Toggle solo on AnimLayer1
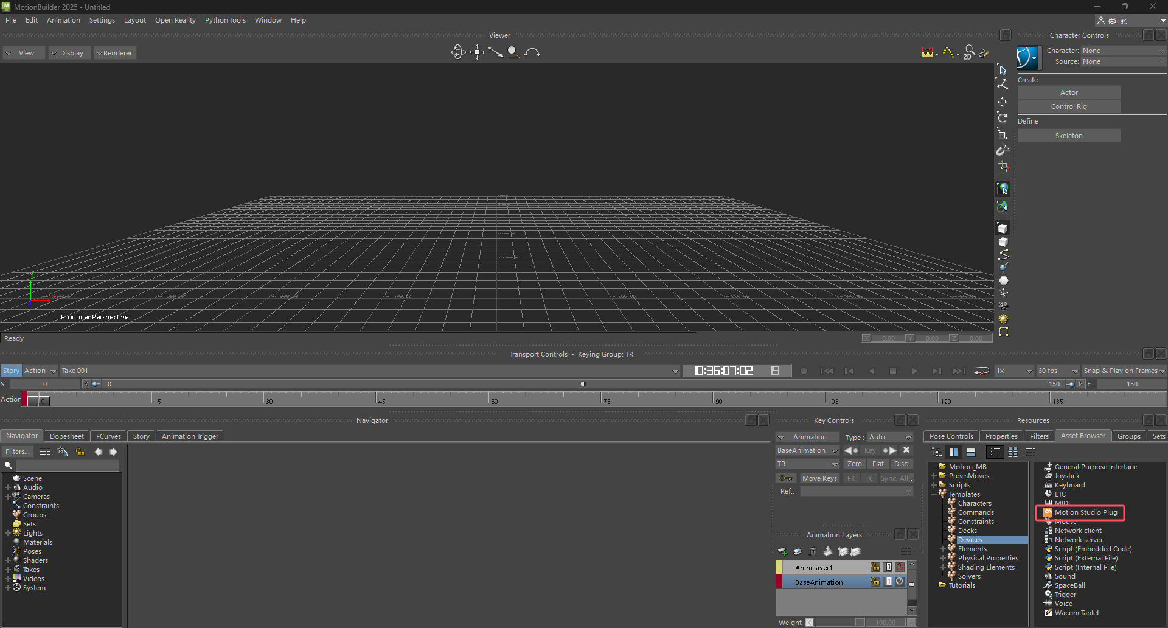1168x628 pixels. [x=888, y=567]
